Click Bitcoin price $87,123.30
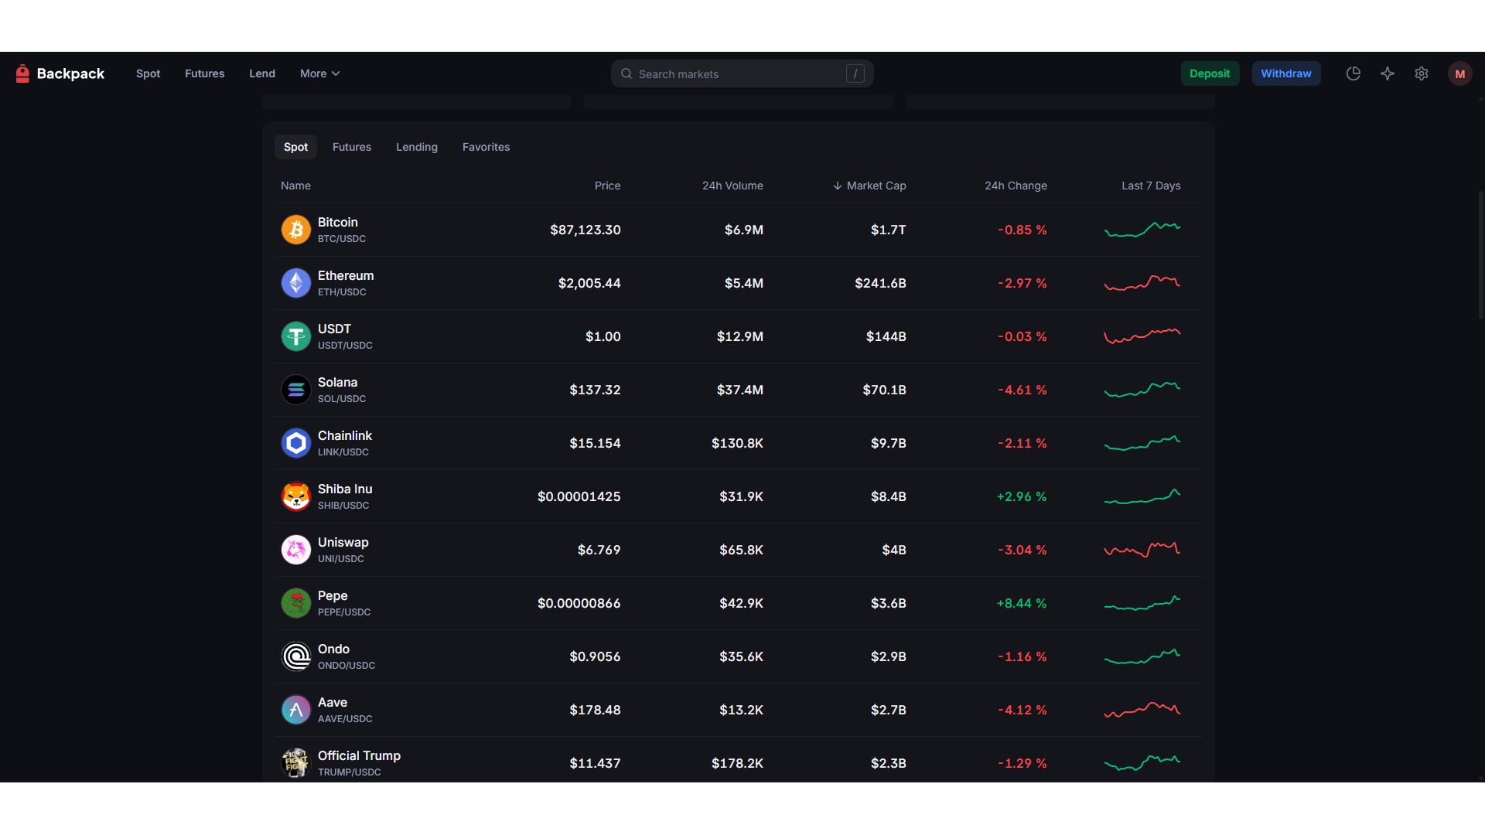1485x835 pixels. click(x=585, y=230)
